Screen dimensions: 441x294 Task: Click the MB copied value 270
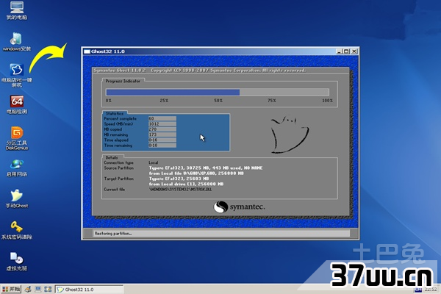(x=162, y=129)
